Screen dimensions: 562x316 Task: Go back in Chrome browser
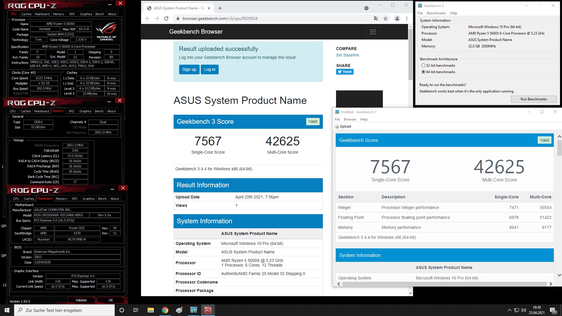148,18
